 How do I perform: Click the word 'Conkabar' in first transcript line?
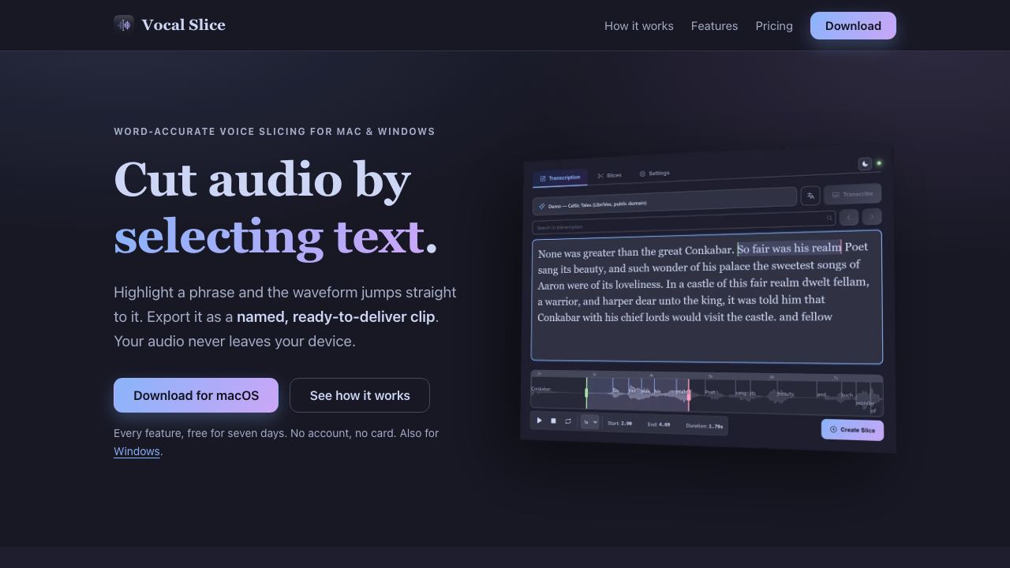(x=709, y=251)
